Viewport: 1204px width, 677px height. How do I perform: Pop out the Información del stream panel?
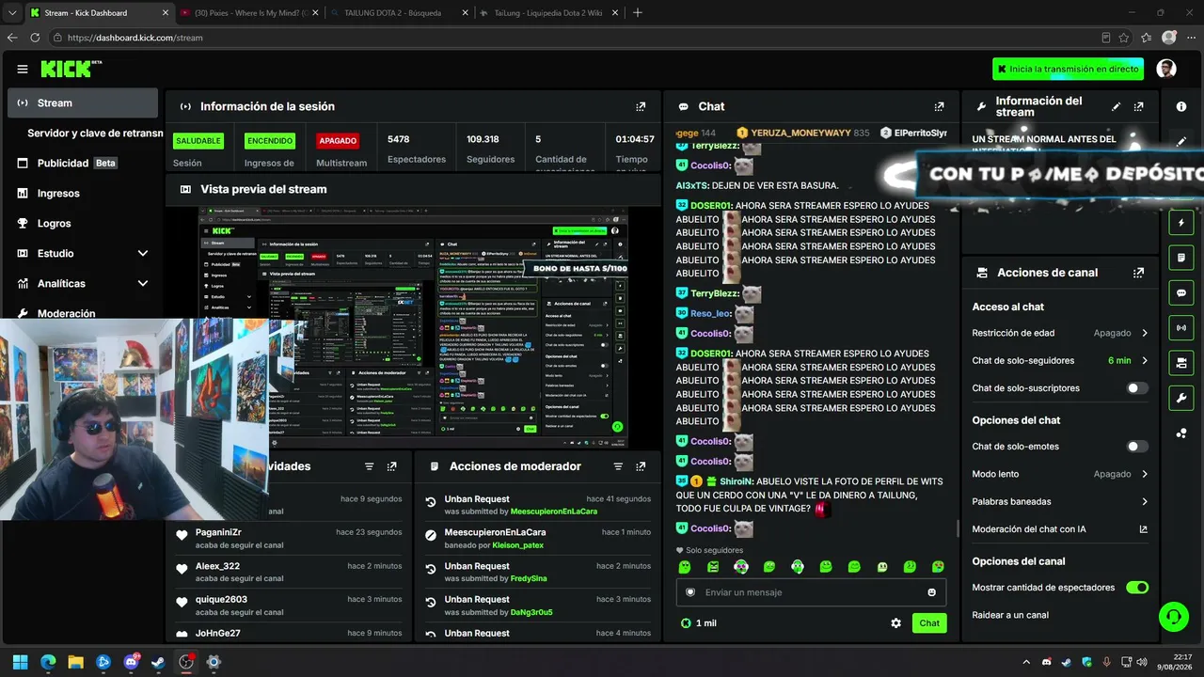click(1139, 107)
